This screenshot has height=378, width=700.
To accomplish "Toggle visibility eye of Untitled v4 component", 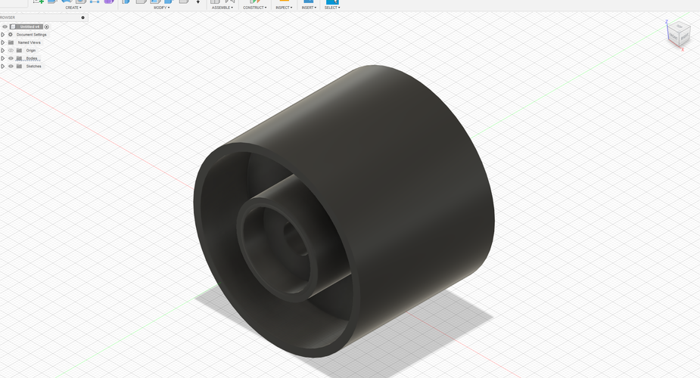I will pos(5,26).
